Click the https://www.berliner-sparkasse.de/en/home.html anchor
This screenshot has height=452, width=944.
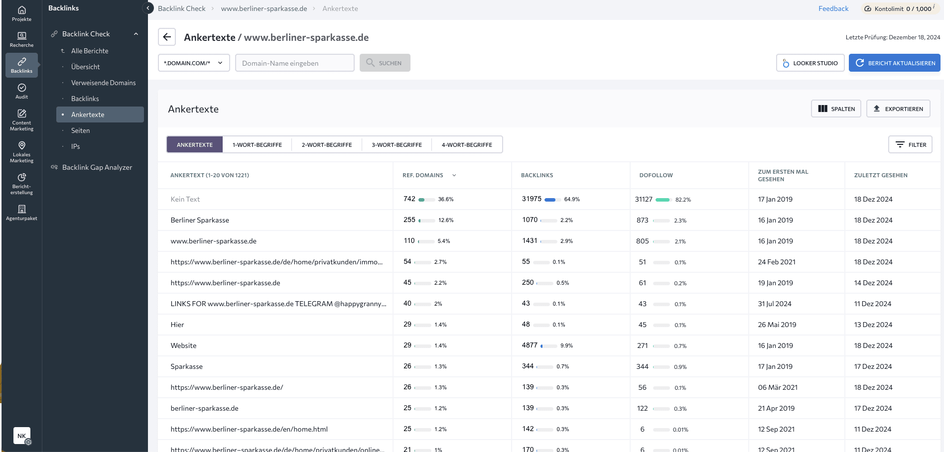pos(249,429)
